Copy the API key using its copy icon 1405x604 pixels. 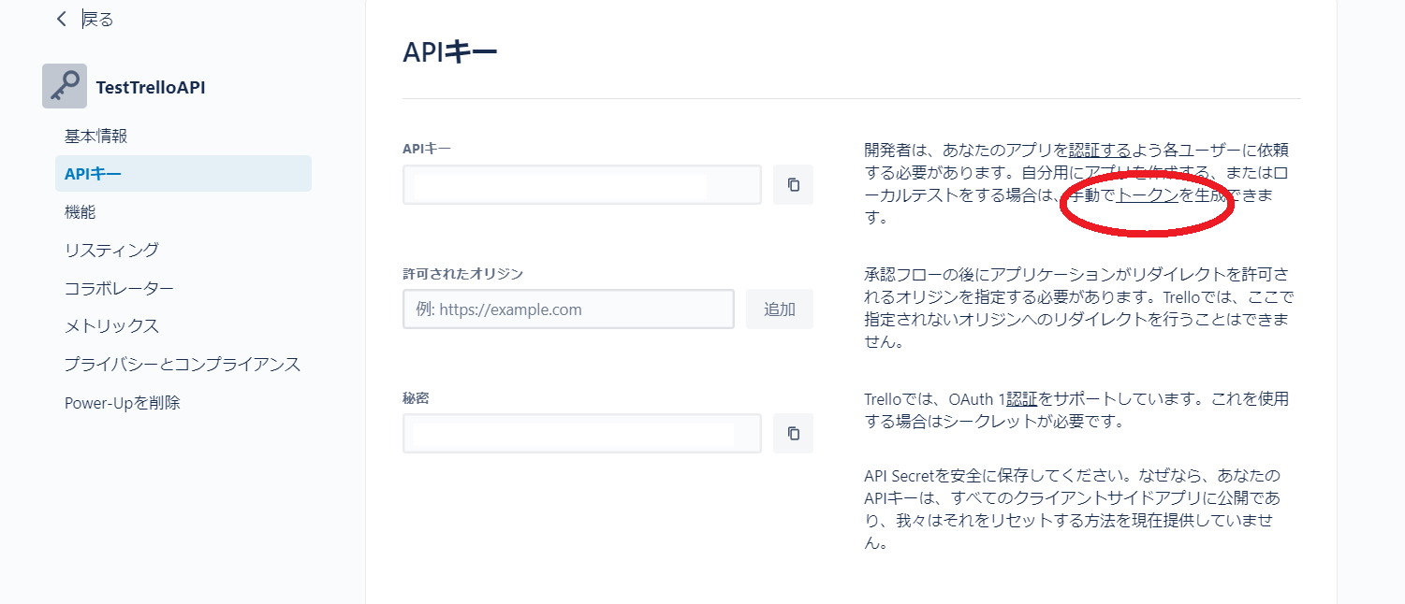pyautogui.click(x=793, y=184)
